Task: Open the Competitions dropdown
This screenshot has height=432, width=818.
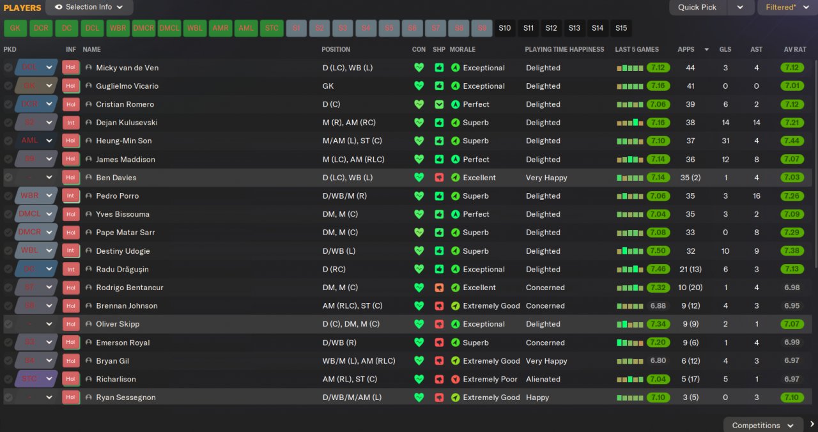Action: (763, 425)
